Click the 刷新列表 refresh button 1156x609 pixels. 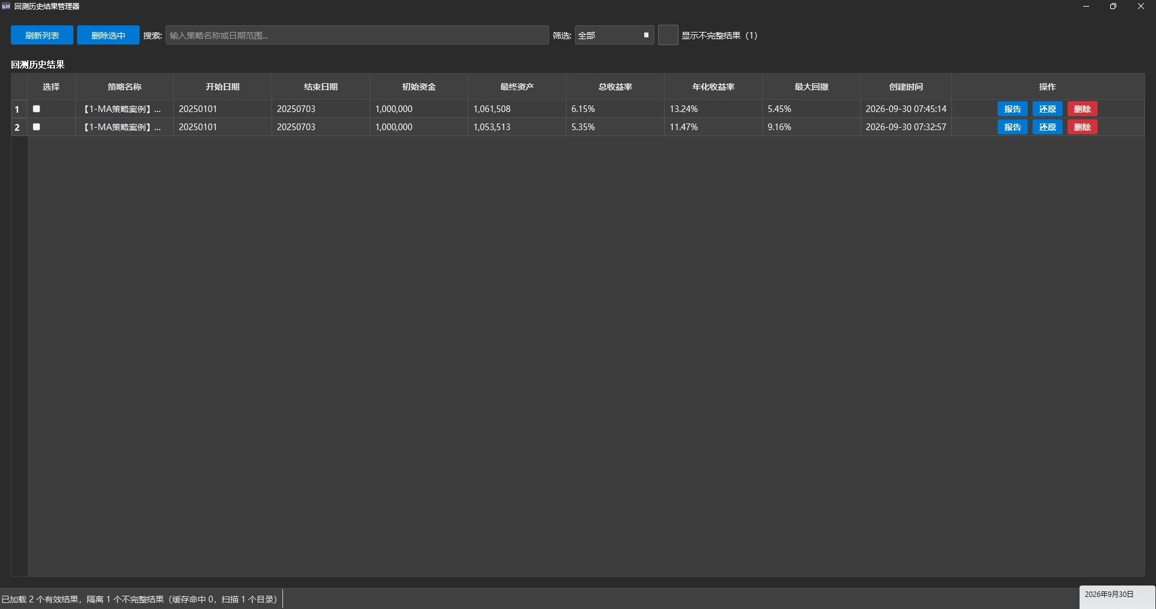coord(42,36)
